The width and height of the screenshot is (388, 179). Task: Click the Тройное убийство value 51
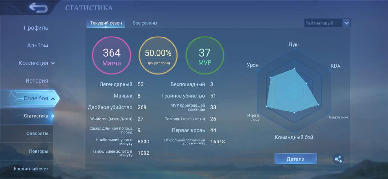[213, 96]
